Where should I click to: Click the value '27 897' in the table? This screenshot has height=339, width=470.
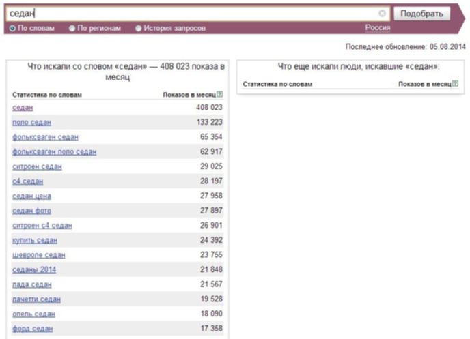[211, 211]
